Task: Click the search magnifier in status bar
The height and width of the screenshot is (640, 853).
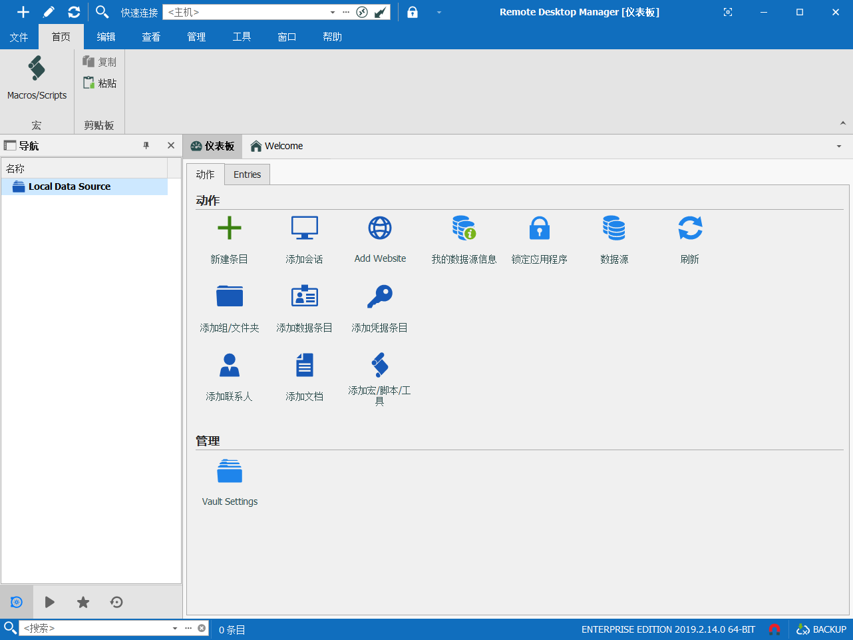Action: tap(10, 628)
